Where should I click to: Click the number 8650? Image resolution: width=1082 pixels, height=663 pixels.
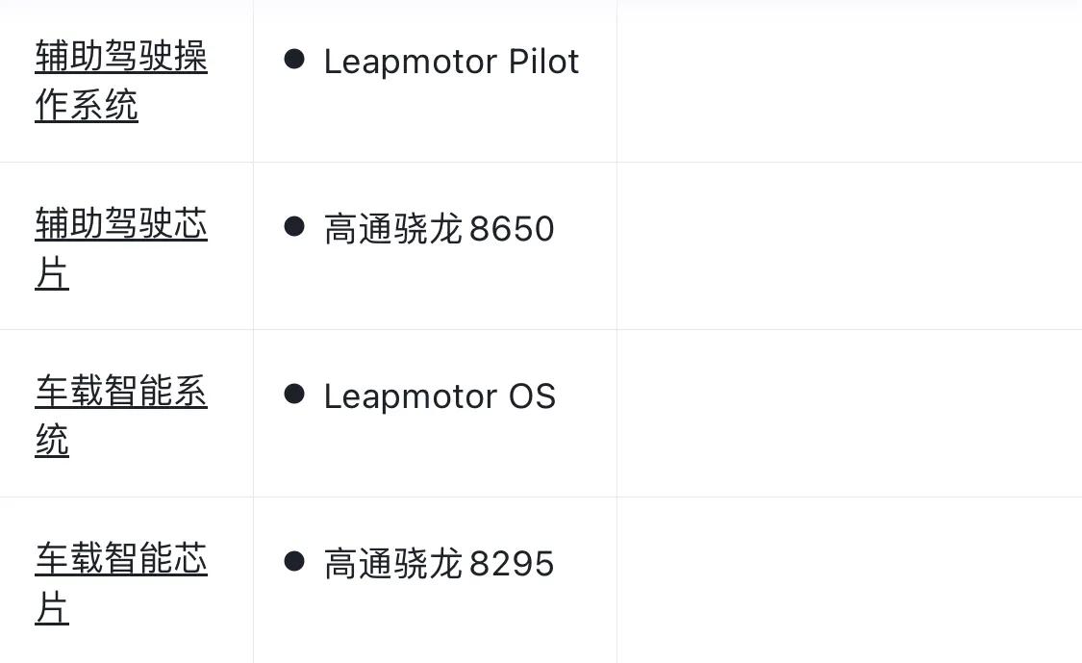pyautogui.click(x=512, y=229)
